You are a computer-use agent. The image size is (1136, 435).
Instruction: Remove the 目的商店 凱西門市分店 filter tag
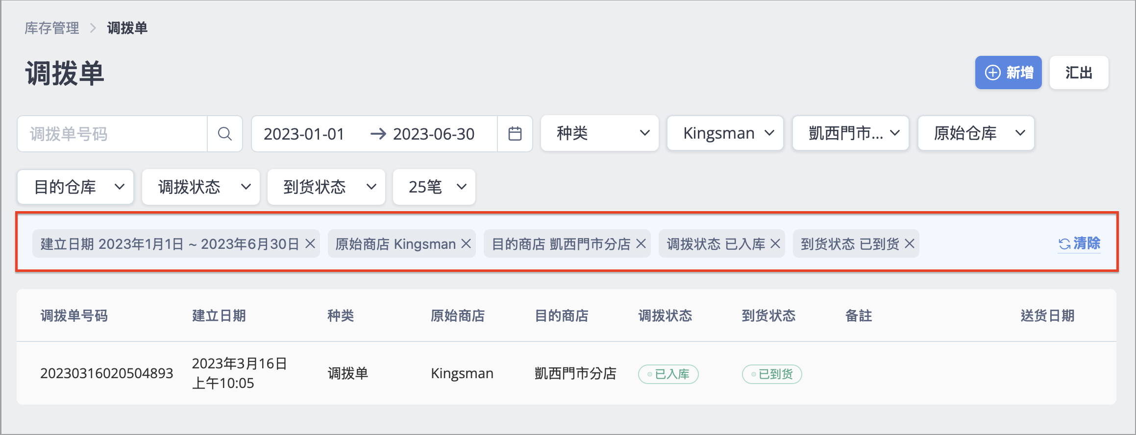(x=641, y=243)
